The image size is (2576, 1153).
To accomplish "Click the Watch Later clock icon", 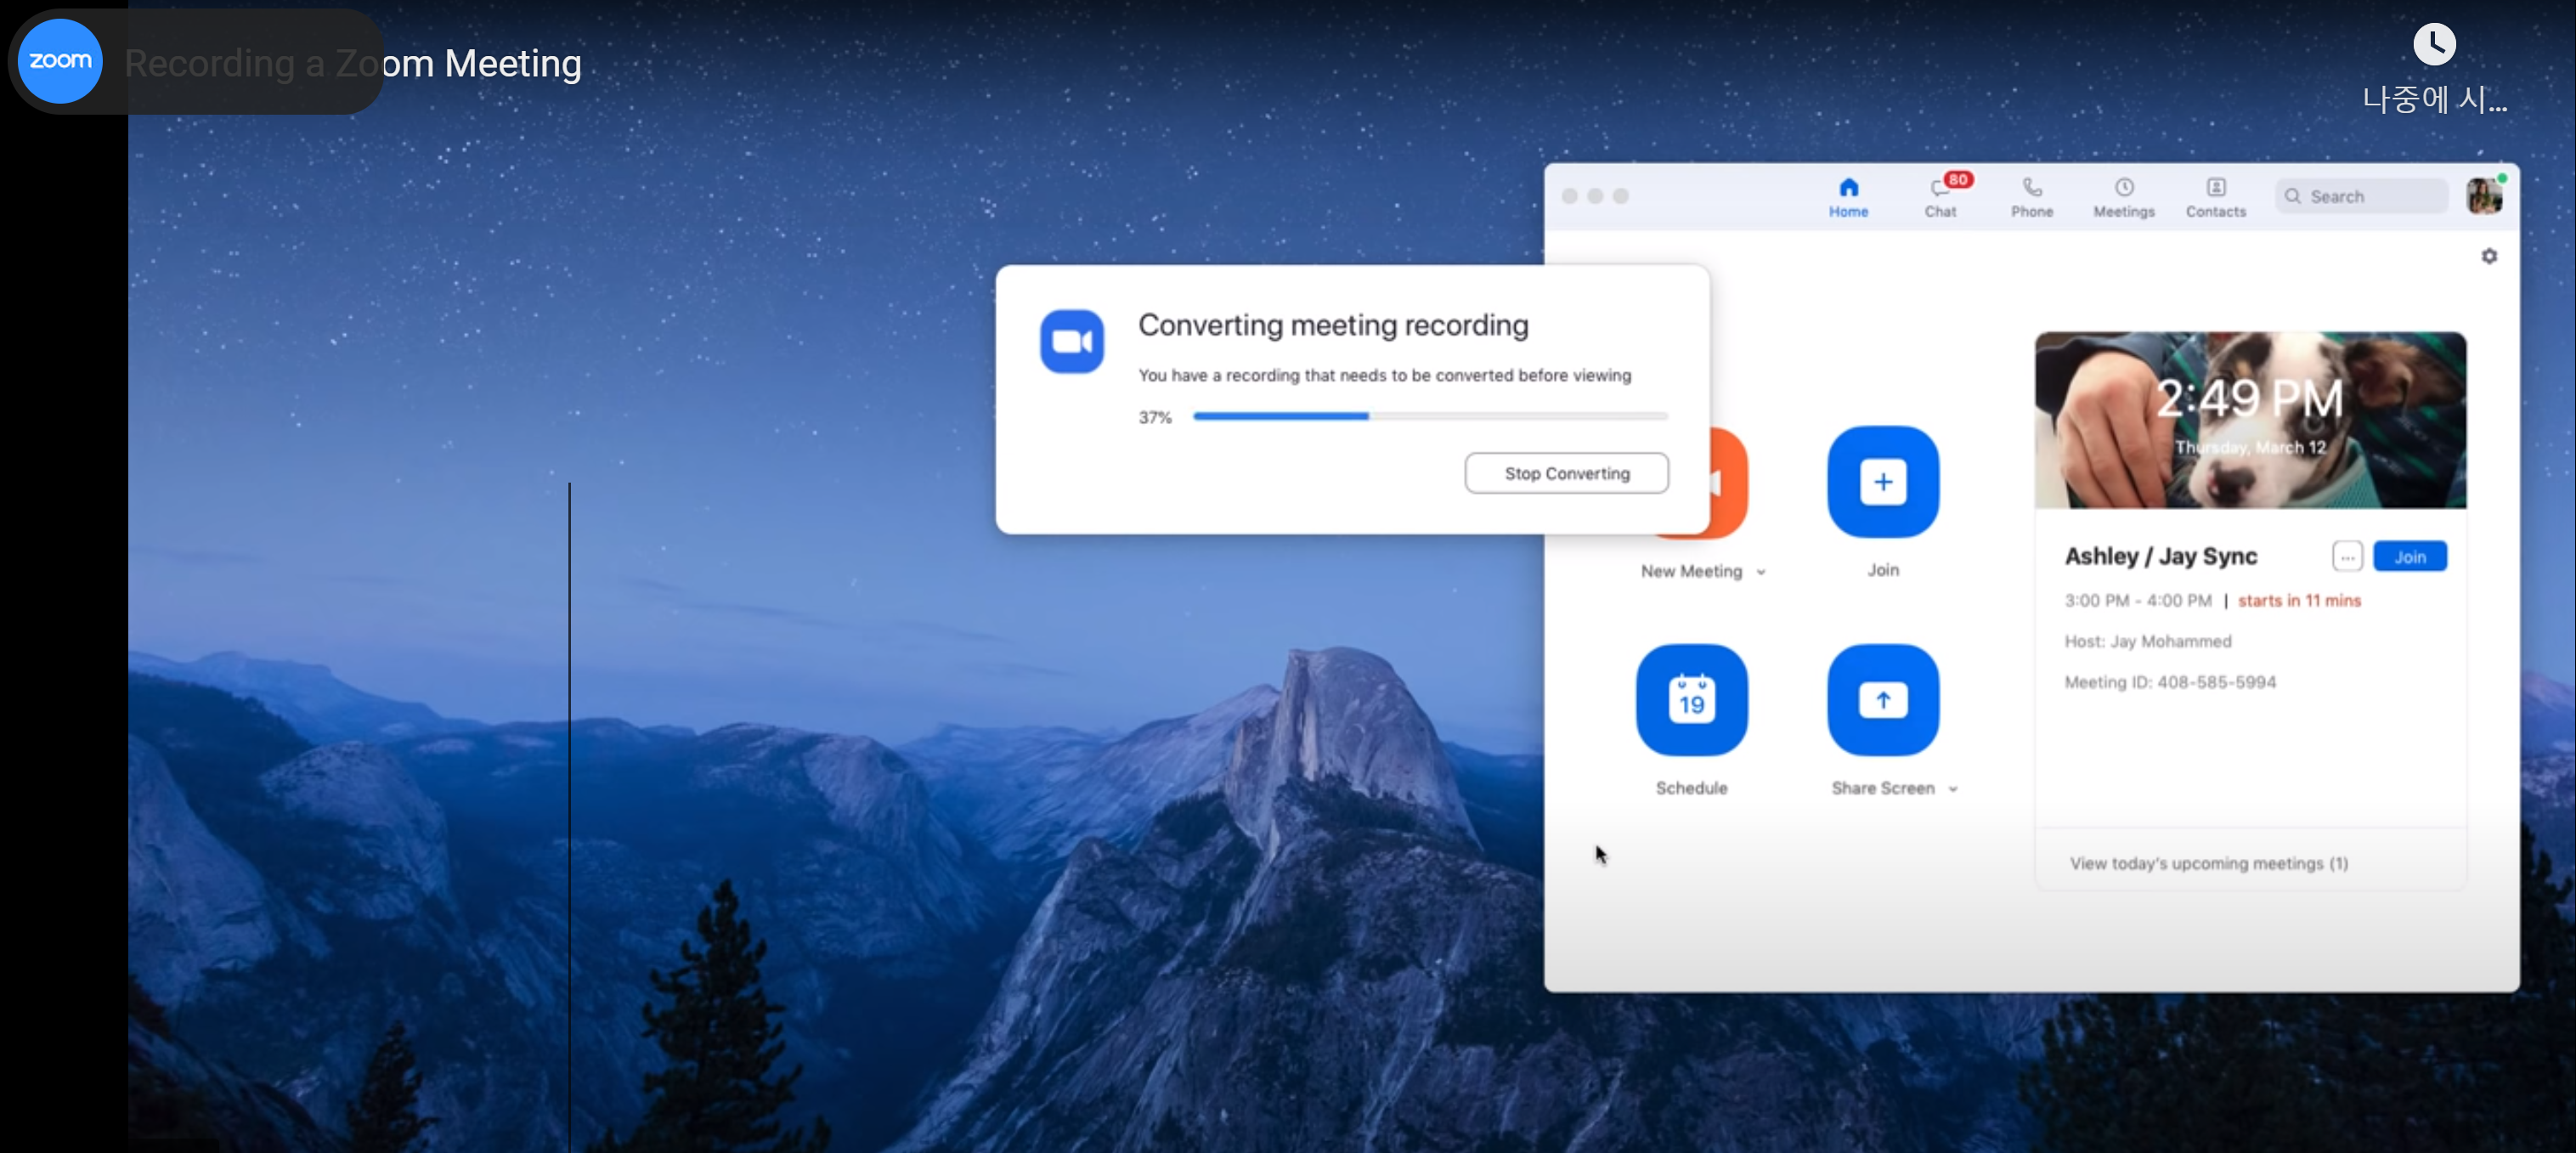I will 2433,45.
